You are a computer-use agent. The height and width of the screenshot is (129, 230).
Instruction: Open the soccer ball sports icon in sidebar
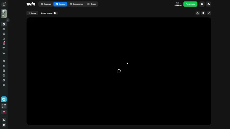pos(4,29)
